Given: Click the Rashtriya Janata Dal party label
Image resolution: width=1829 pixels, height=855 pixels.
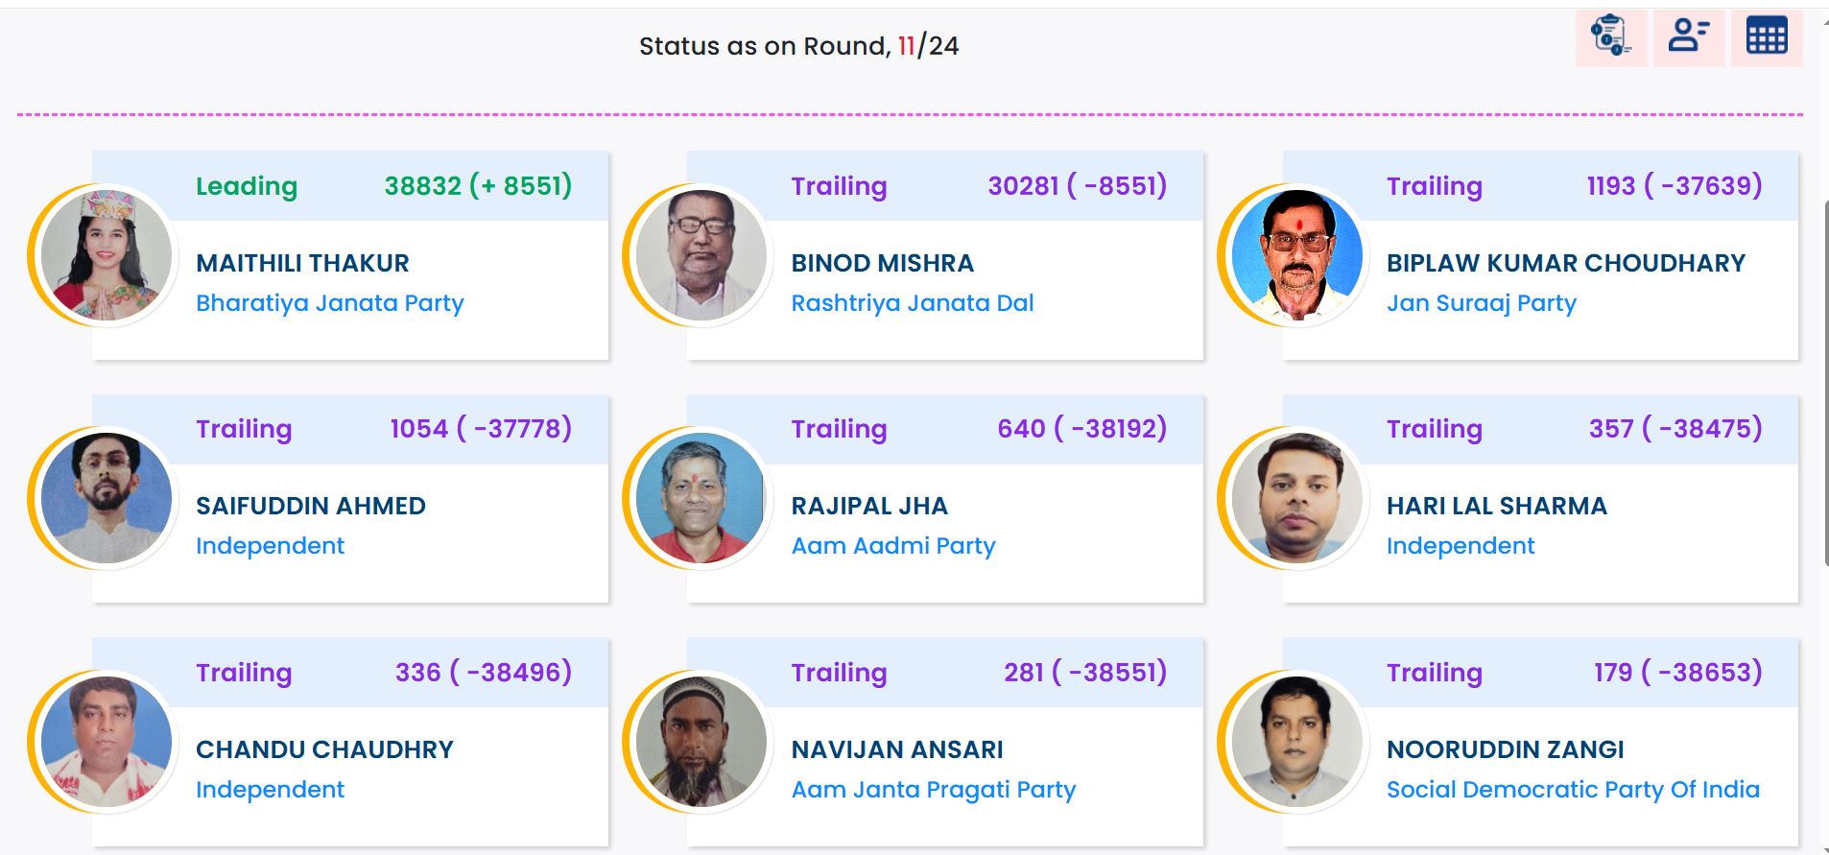Looking at the screenshot, I should 912,303.
